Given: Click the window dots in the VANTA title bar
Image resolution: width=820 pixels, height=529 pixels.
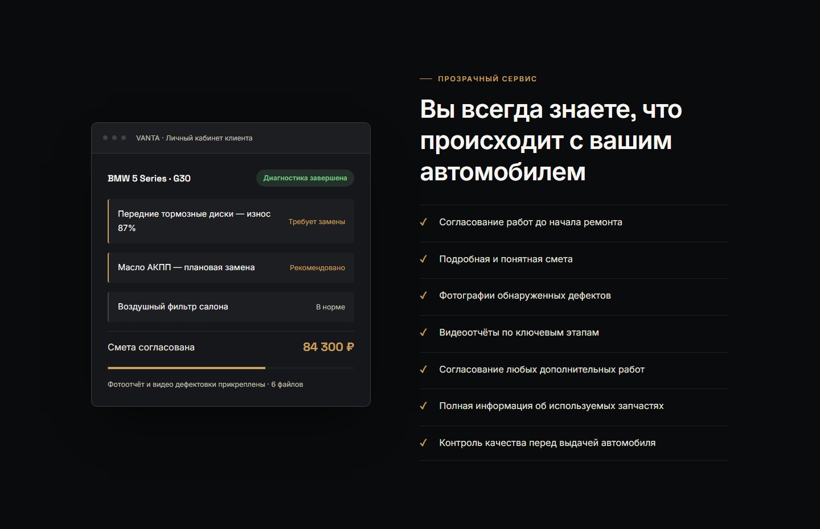Looking at the screenshot, I should click(x=114, y=138).
